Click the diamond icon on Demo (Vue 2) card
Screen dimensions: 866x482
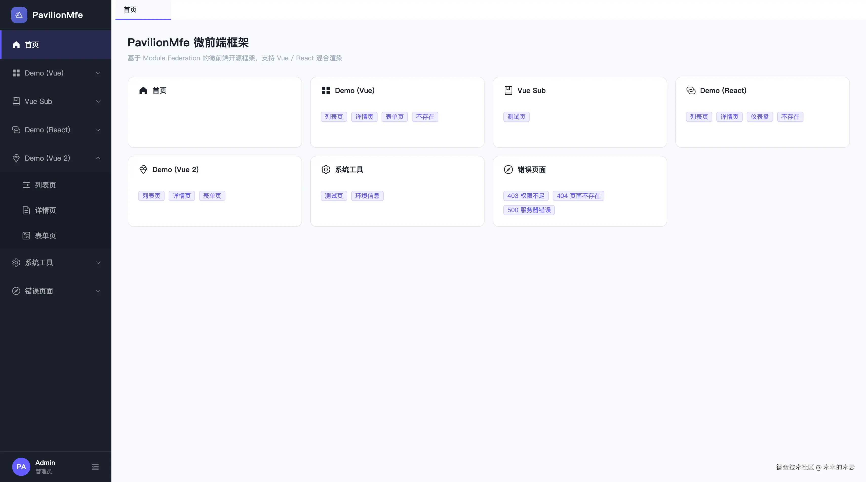(x=143, y=170)
